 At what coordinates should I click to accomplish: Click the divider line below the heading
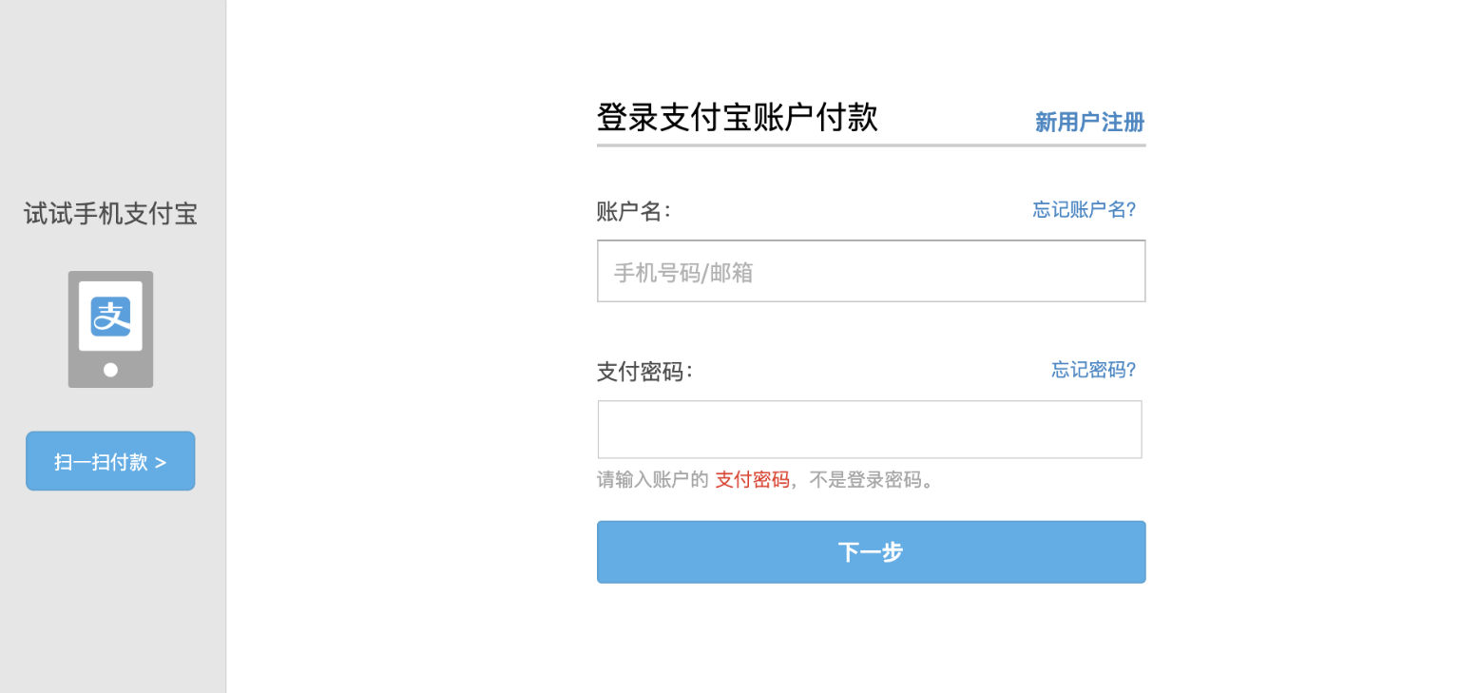point(870,144)
